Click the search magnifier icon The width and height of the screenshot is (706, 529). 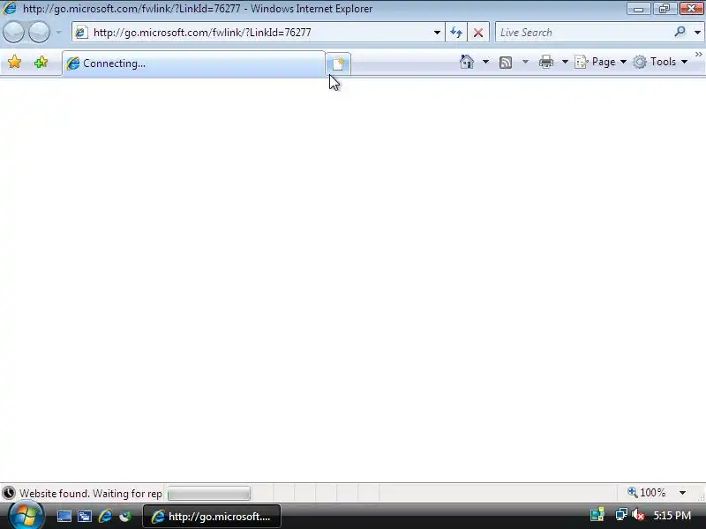point(680,32)
